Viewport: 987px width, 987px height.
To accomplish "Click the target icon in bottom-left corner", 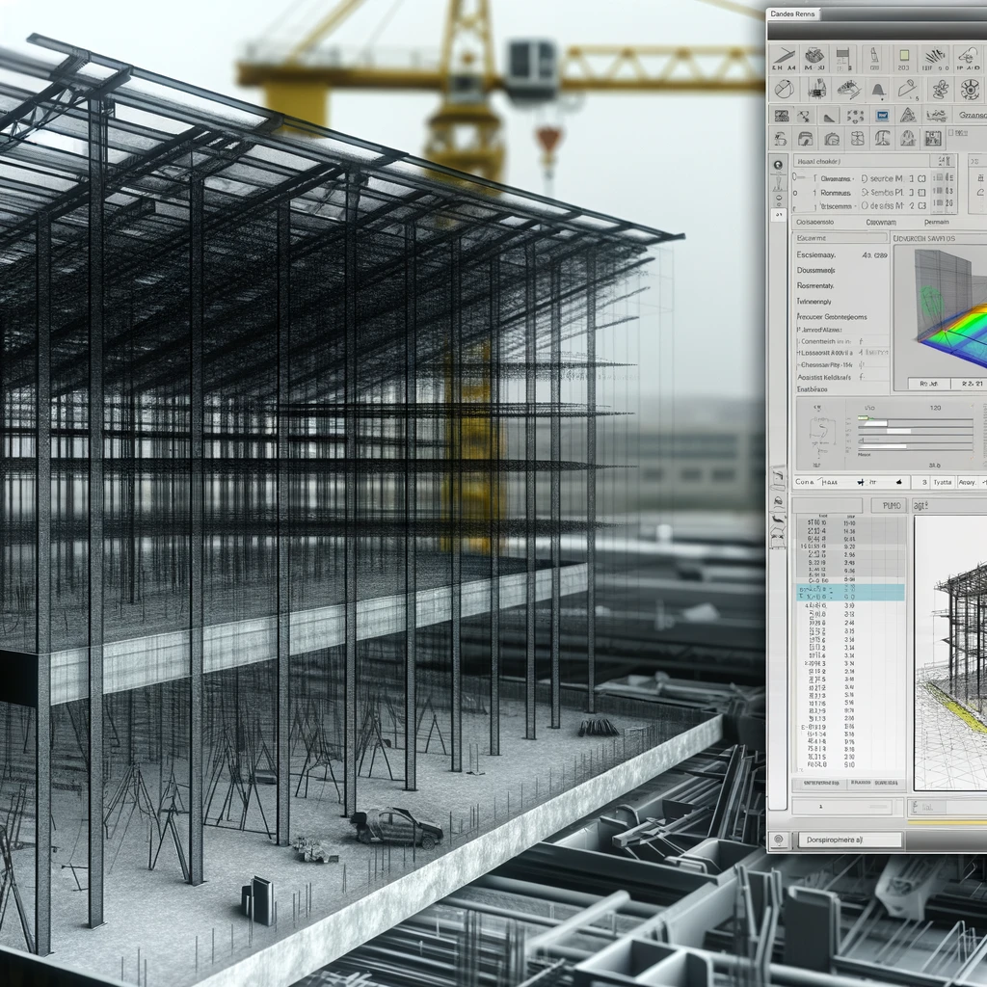I will point(779,840).
